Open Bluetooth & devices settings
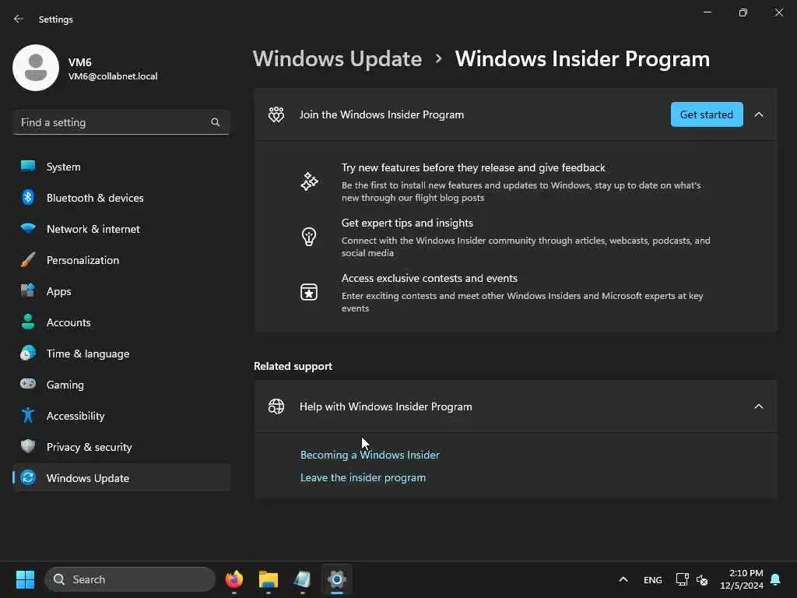This screenshot has width=797, height=598. tap(121, 197)
